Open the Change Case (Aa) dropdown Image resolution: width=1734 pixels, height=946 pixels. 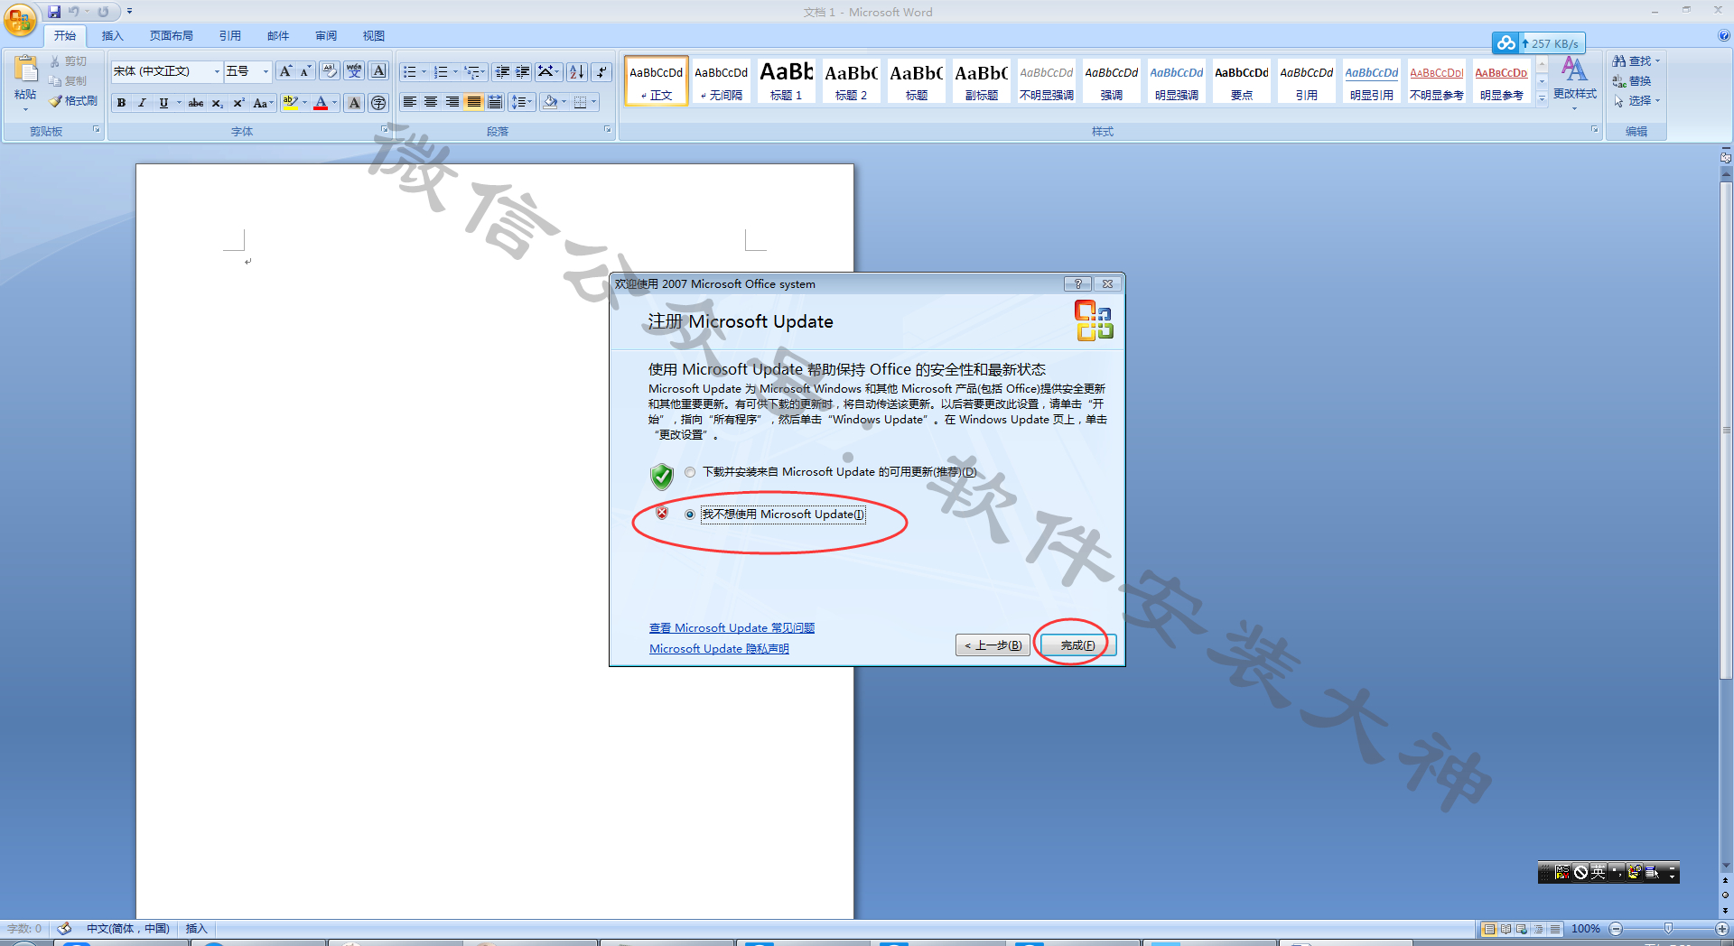click(263, 103)
